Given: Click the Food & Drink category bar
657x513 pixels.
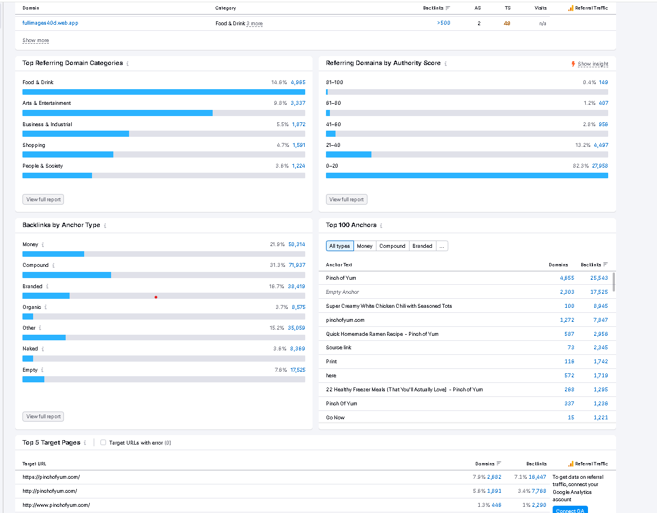Looking at the screenshot, I should click(x=163, y=92).
